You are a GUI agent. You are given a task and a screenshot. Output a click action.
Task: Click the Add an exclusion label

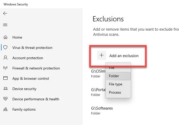124,56
